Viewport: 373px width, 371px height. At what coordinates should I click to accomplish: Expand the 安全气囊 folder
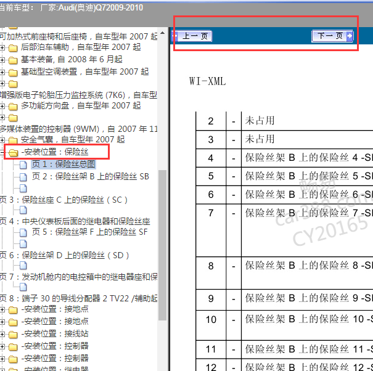coord(2,140)
